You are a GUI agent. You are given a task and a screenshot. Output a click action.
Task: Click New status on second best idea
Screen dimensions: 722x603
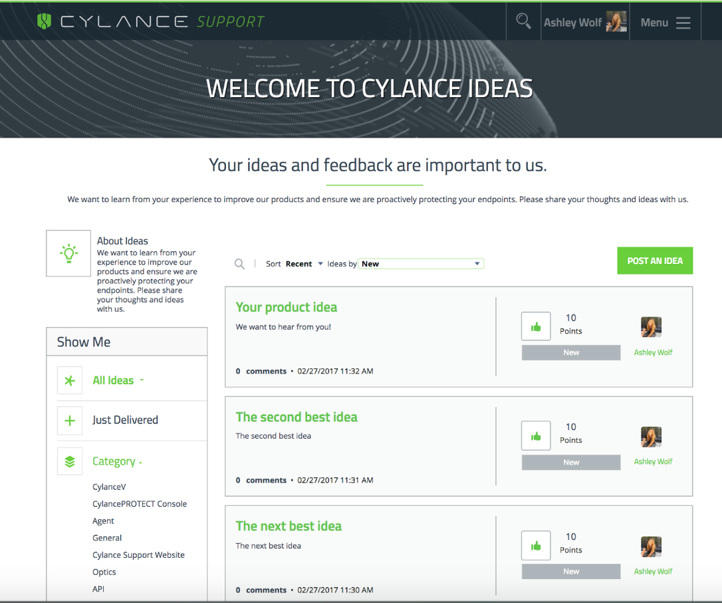pyautogui.click(x=571, y=462)
